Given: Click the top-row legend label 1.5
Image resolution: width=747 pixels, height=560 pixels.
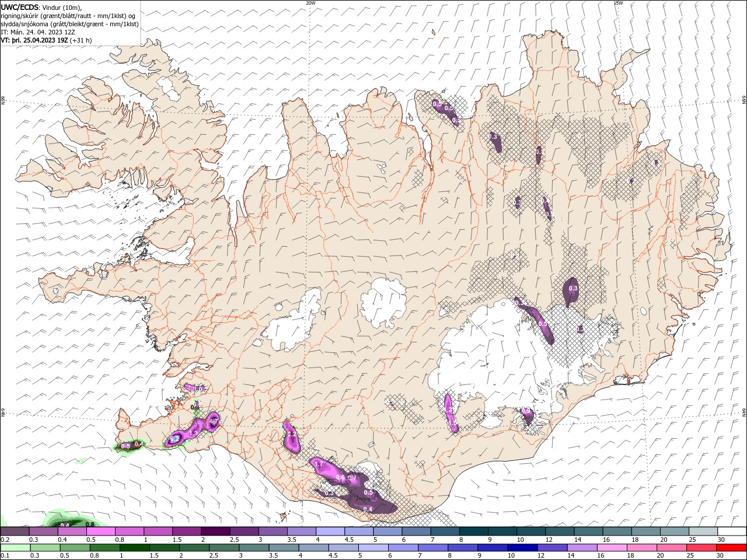Looking at the screenshot, I should [176, 540].
